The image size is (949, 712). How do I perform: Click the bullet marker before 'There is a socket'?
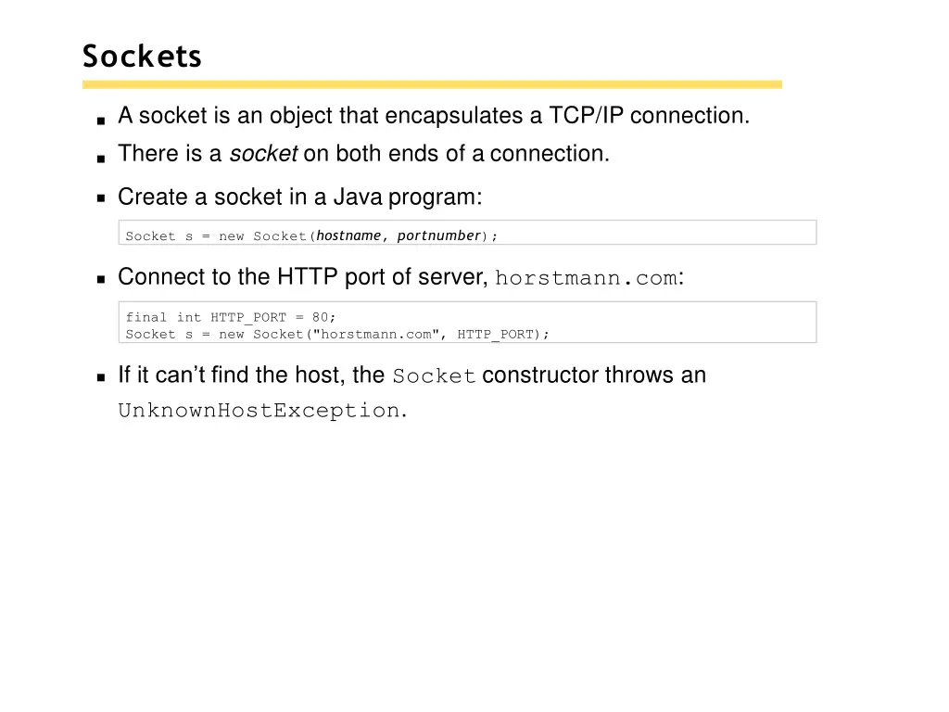(101, 159)
